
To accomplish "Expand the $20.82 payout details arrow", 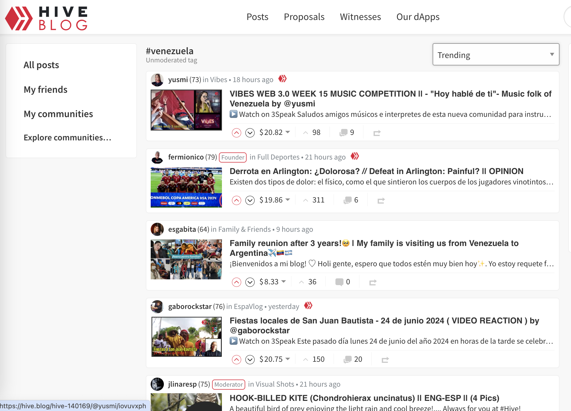I will [x=288, y=132].
